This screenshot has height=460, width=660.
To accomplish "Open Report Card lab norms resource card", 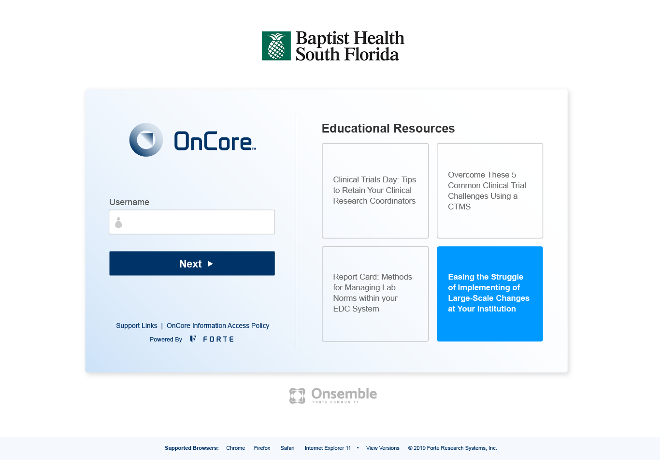I will click(x=375, y=294).
